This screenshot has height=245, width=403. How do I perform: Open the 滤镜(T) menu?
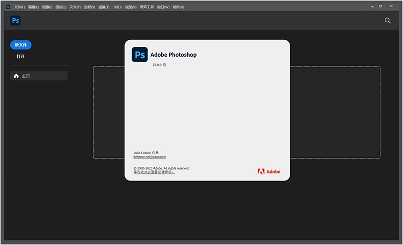pos(104,7)
